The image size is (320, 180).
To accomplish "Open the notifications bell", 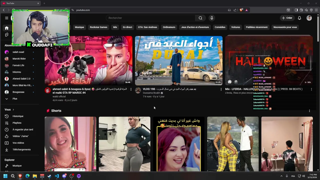I will 299,18.
